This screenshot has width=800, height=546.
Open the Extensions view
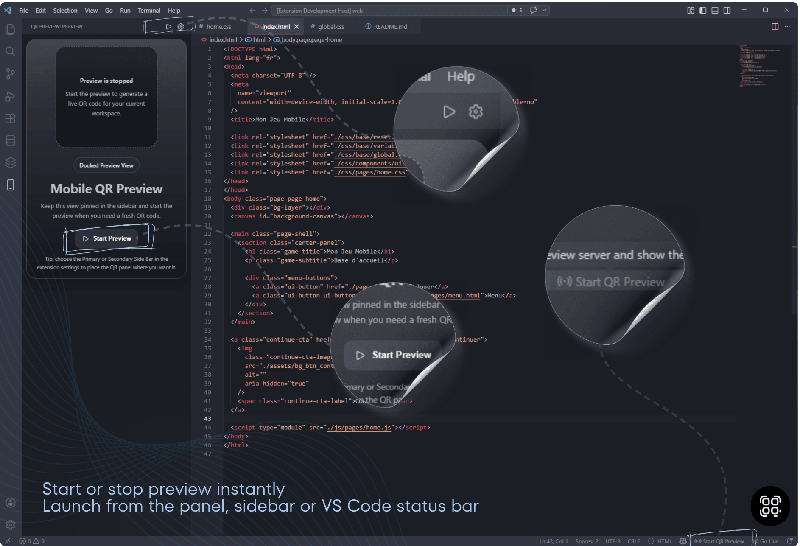(11, 119)
